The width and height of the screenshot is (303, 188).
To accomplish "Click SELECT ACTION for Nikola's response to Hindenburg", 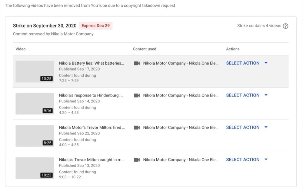I will pos(243,95).
